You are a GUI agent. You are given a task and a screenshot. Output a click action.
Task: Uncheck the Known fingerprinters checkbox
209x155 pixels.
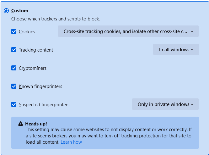(14, 86)
